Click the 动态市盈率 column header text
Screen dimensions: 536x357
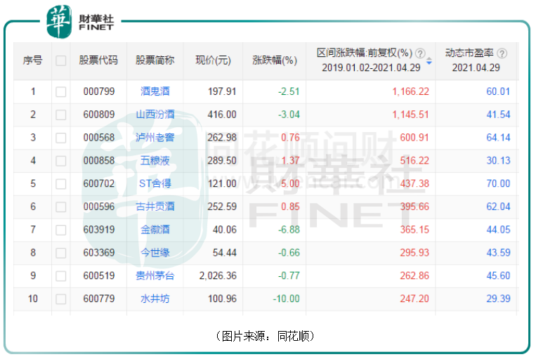pos(469,53)
